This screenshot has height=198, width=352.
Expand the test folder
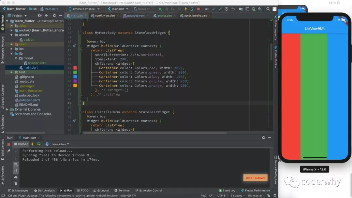tap(12, 72)
